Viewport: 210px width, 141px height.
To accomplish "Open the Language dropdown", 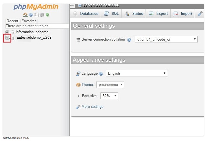I will [136, 73].
